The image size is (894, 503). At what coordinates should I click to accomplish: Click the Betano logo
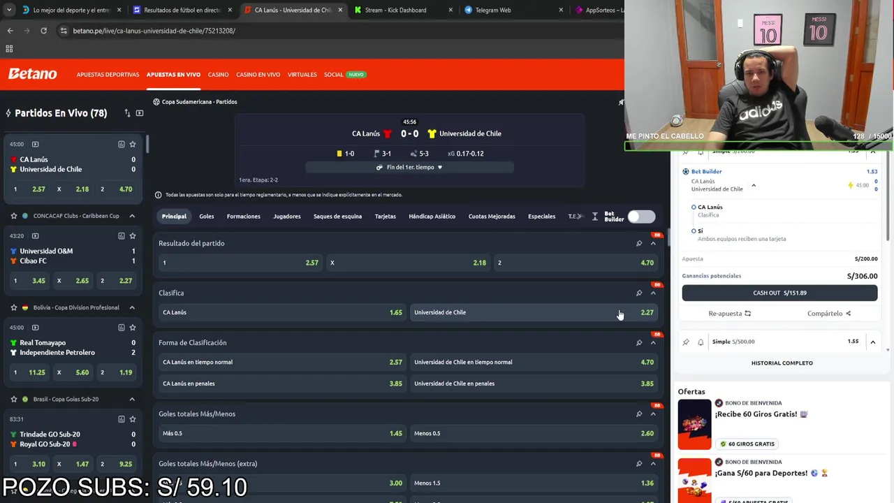coord(32,74)
